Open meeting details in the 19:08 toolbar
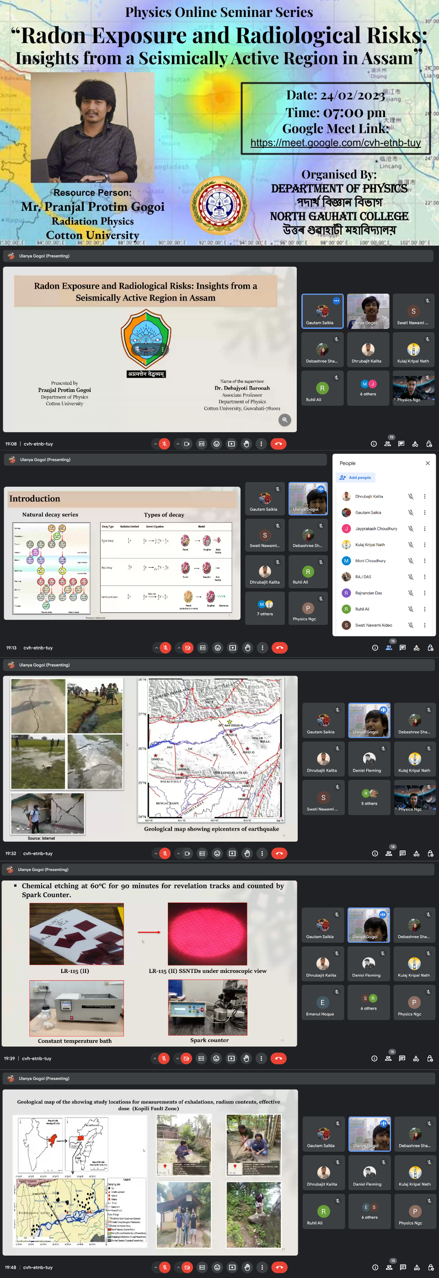 (374, 444)
